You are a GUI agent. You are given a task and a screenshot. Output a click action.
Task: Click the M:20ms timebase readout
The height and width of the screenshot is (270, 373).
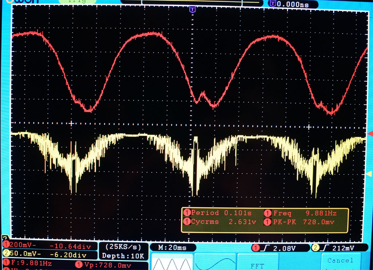172,248
